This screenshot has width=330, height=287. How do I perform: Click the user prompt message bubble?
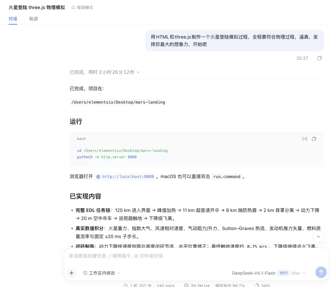coord(235,40)
